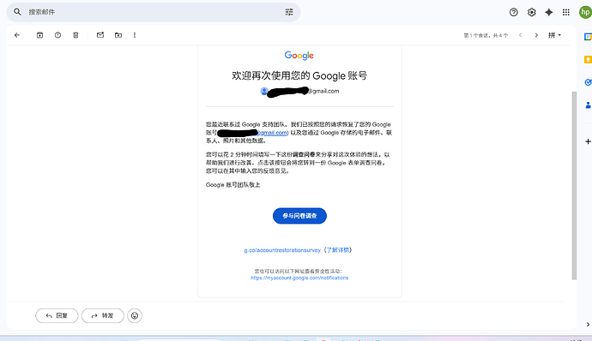Image resolution: width=592 pixels, height=341 pixels.
Task: Open Google Calendar side panel icon
Action: [x=588, y=37]
